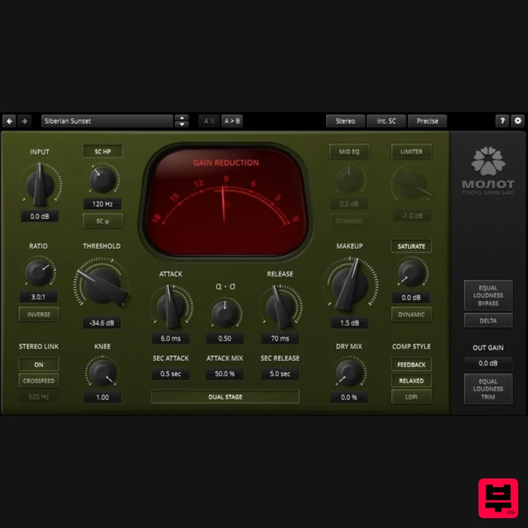Adjust the MAKEUP gain knob

pos(350,284)
